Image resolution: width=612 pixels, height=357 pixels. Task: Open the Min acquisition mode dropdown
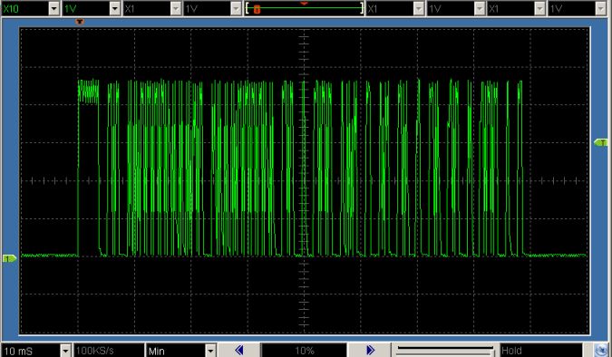[x=181, y=351]
